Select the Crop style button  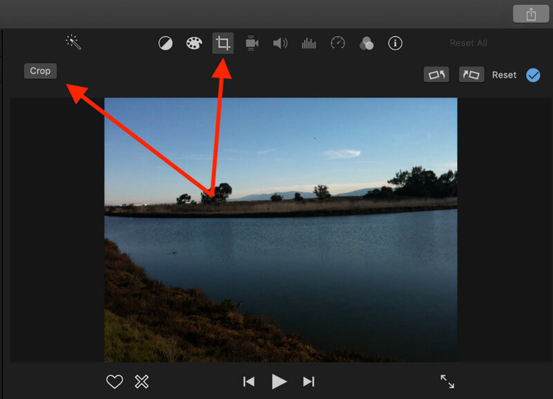coord(40,71)
